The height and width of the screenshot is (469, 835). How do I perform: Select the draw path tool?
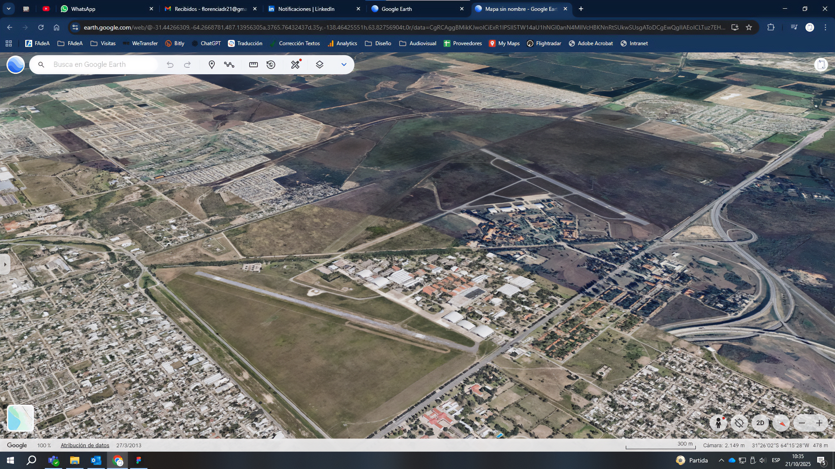click(x=229, y=65)
